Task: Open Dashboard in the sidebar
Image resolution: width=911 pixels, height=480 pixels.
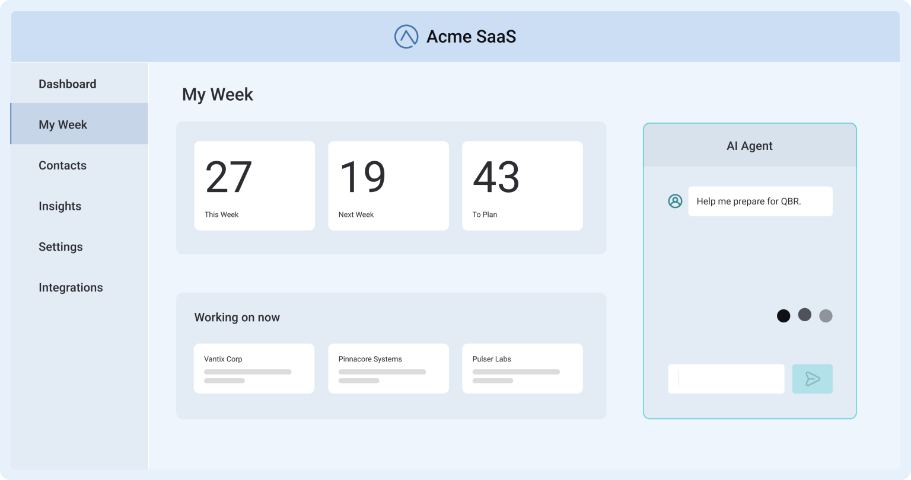Action: point(79,84)
